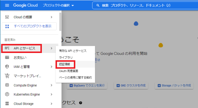Image resolution: width=198 pixels, height=108 pixels.
Task: Click the search magnifier icon
Action: coord(98,6)
